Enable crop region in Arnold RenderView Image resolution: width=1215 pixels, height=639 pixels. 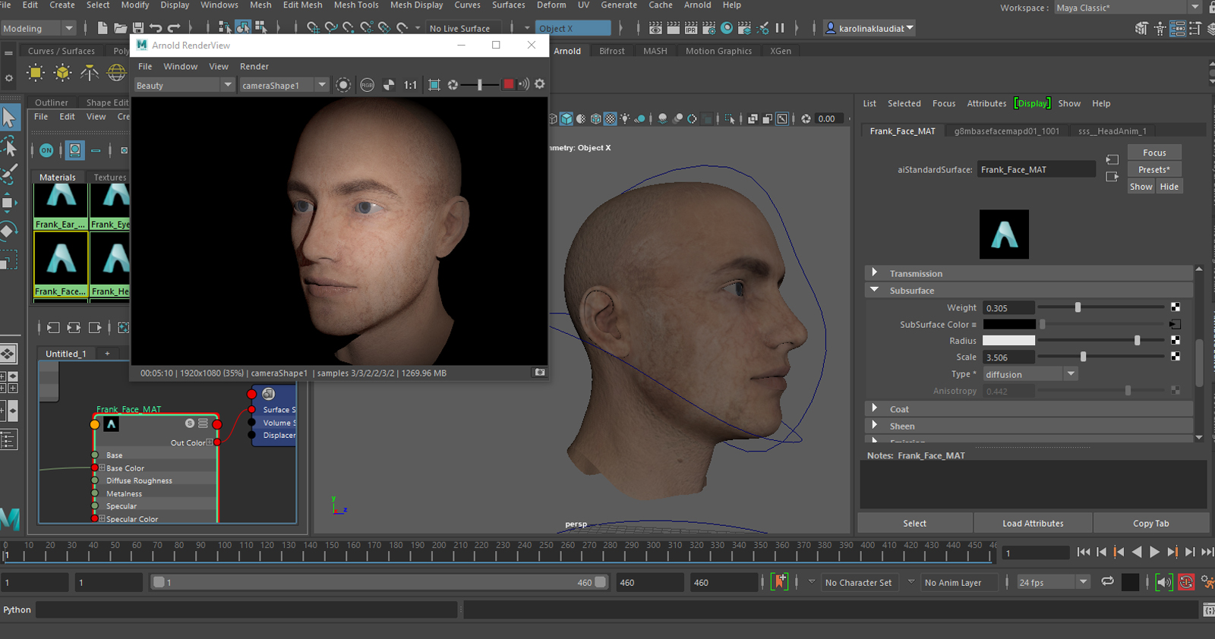pyautogui.click(x=434, y=85)
